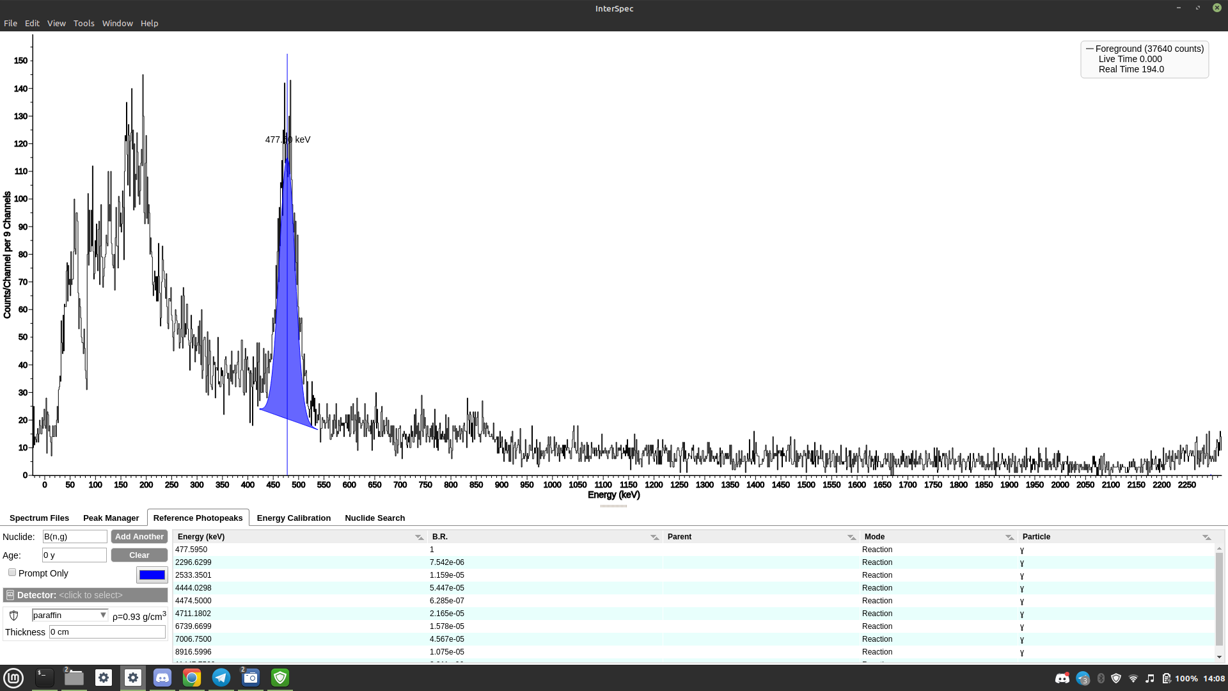Enable the Prompt Only checkbox
1228x691 pixels.
tap(12, 573)
